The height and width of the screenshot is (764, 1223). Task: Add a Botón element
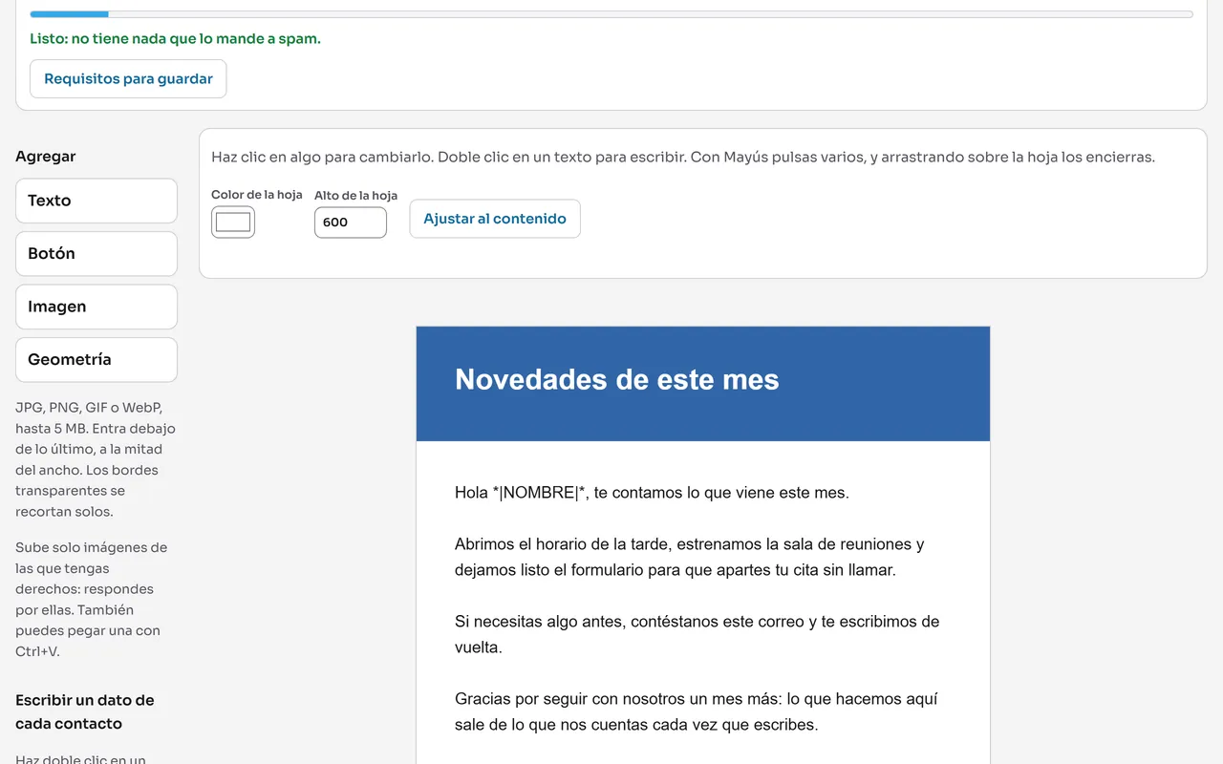pos(97,253)
